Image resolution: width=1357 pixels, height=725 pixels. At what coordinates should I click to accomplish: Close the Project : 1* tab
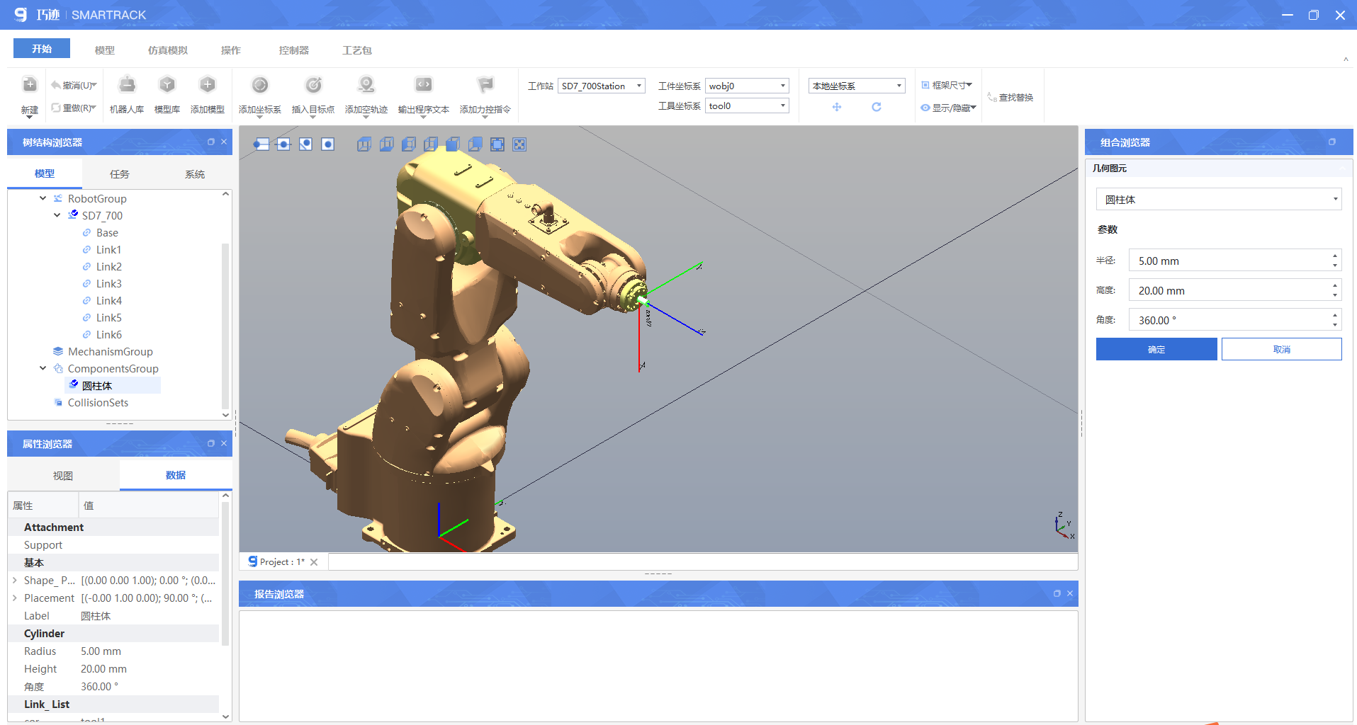pos(314,562)
